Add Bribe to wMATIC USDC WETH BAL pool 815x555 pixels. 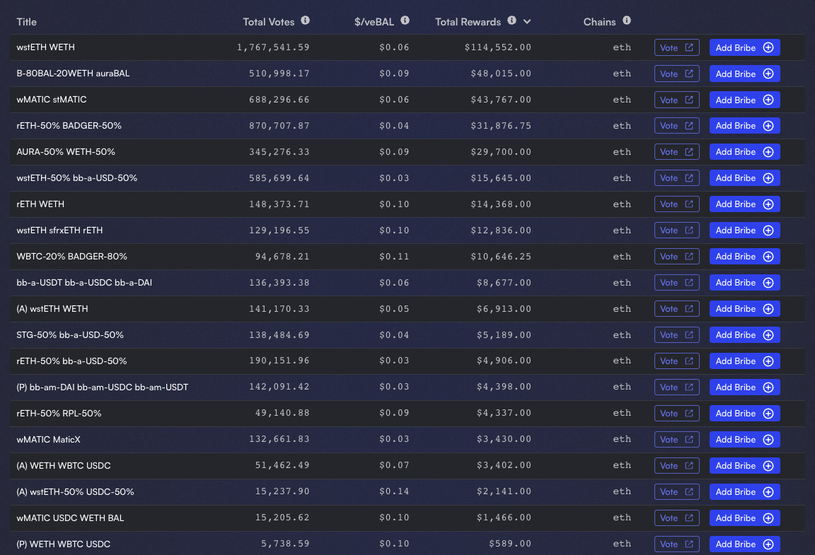point(744,518)
